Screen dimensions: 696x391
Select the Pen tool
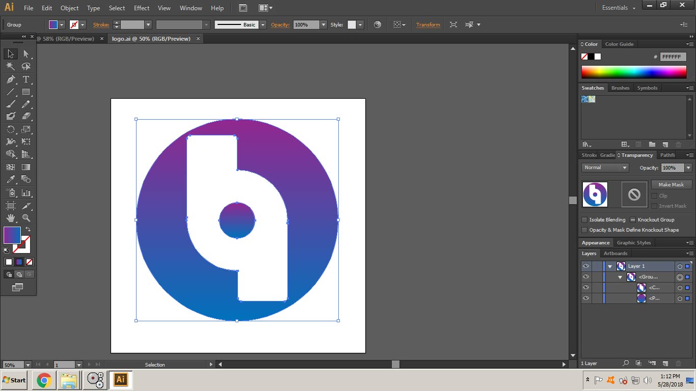click(10, 79)
